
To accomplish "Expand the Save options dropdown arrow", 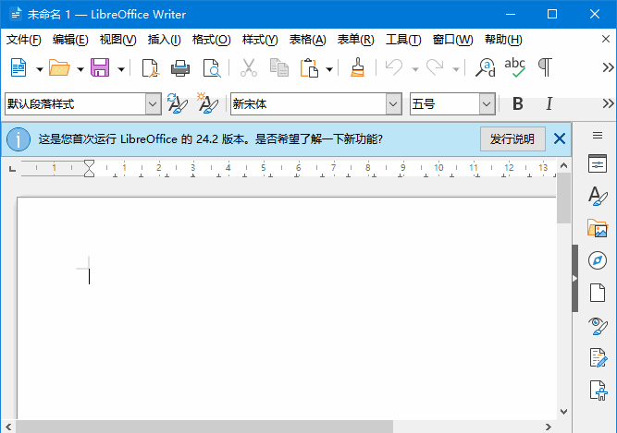I will point(121,69).
